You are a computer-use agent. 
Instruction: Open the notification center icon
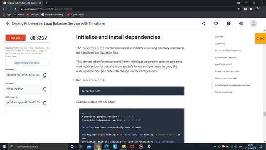click(261, 146)
